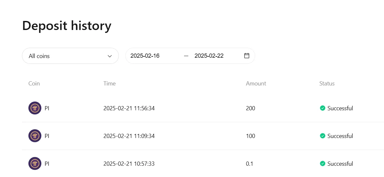Image resolution: width=384 pixels, height=177 pixels.
Task: Click the Coin column header
Action: click(34, 84)
